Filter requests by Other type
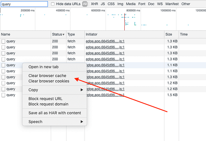The image size is (206, 141). pyautogui.click(x=186, y=4)
